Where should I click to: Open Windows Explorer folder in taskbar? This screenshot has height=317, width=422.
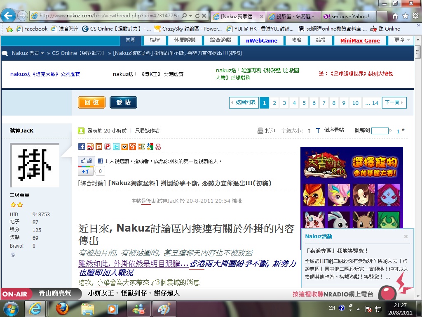[x=87, y=309]
